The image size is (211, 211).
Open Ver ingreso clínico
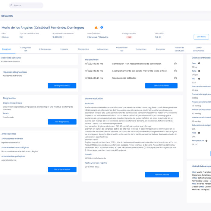pos(62,86)
